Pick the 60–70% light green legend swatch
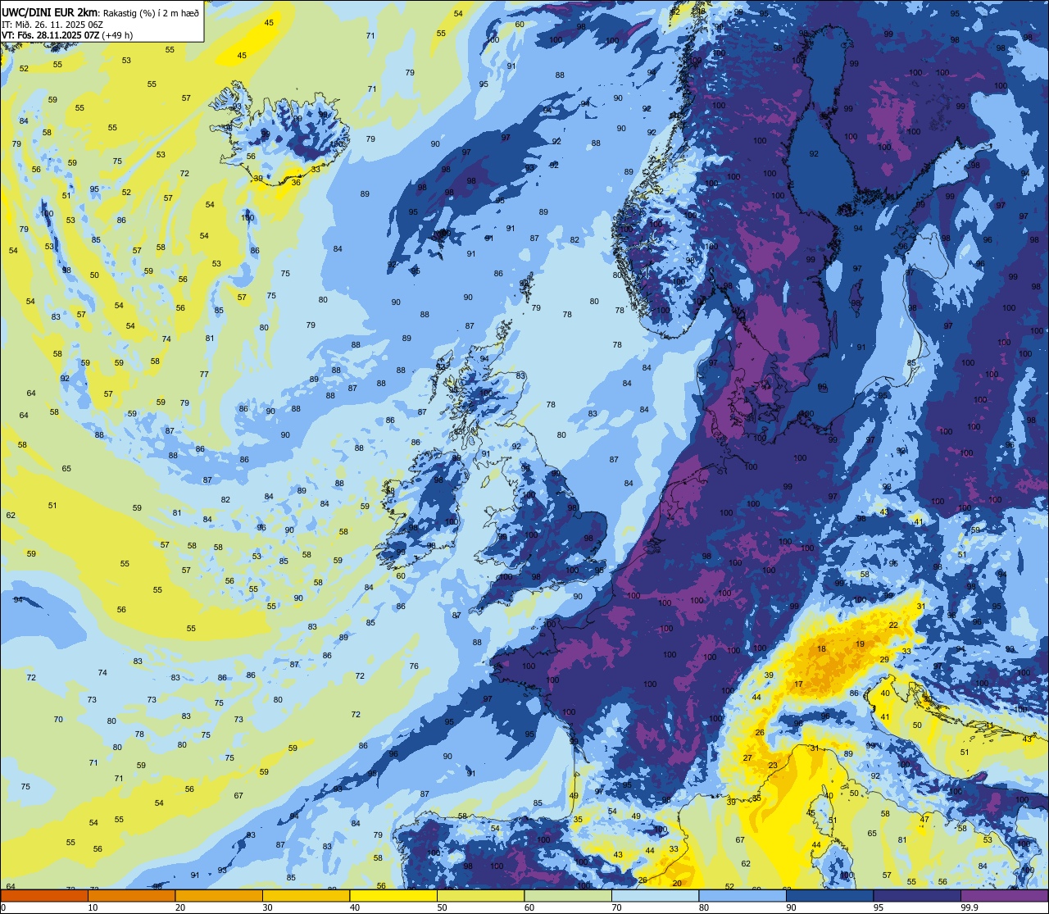Screen dimensions: 1049x914 pyautogui.click(x=568, y=896)
